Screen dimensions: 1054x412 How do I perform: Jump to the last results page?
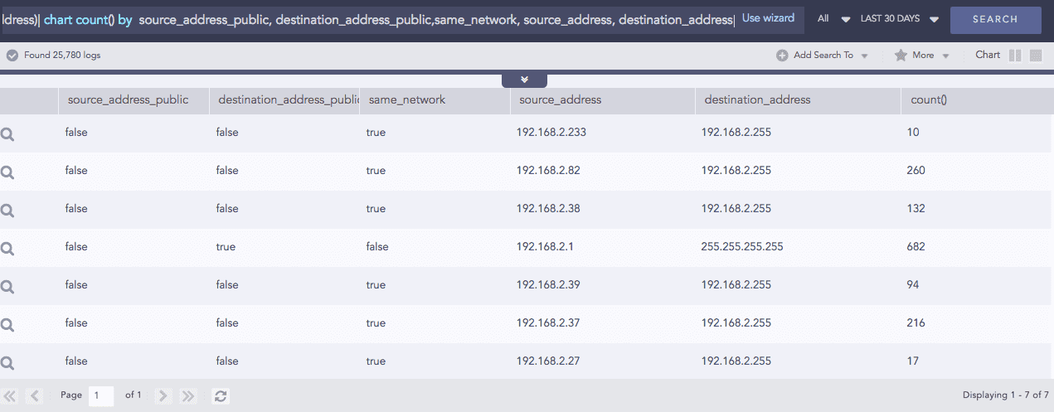(x=188, y=396)
